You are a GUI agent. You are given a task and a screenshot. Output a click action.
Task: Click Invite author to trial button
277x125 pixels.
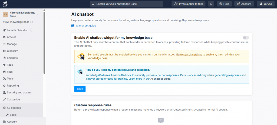pyautogui.click(x=189, y=4)
